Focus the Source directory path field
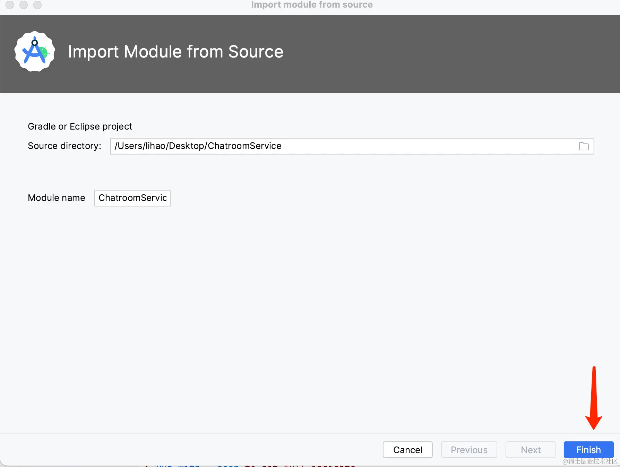This screenshot has height=467, width=620. coord(343,146)
